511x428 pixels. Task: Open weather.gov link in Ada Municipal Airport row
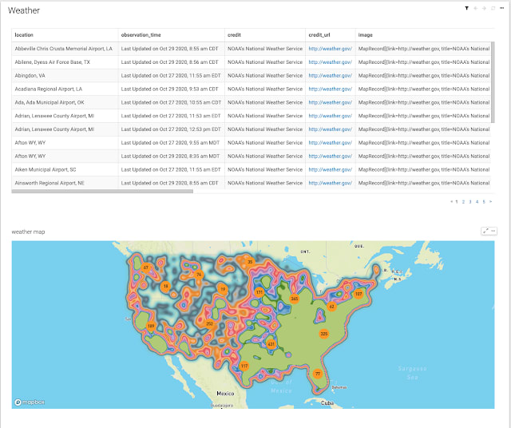tap(330, 102)
